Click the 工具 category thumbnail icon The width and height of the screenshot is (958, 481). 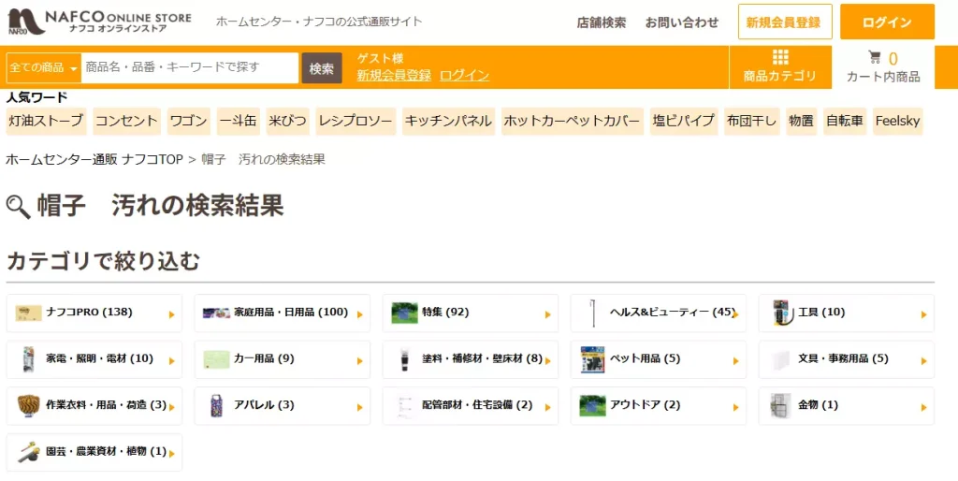(780, 313)
